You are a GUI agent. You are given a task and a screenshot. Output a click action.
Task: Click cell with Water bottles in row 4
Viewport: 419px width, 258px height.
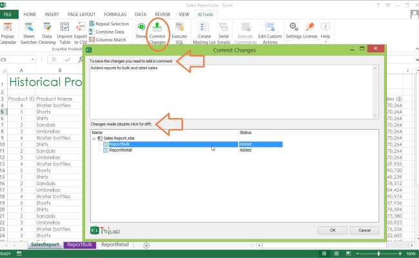pyautogui.click(x=59, y=105)
